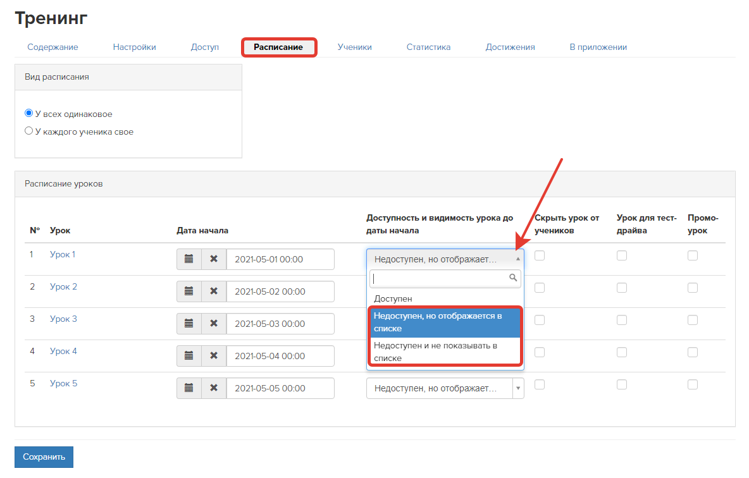
Task: Clear start date of Урок 1
Action: [214, 259]
